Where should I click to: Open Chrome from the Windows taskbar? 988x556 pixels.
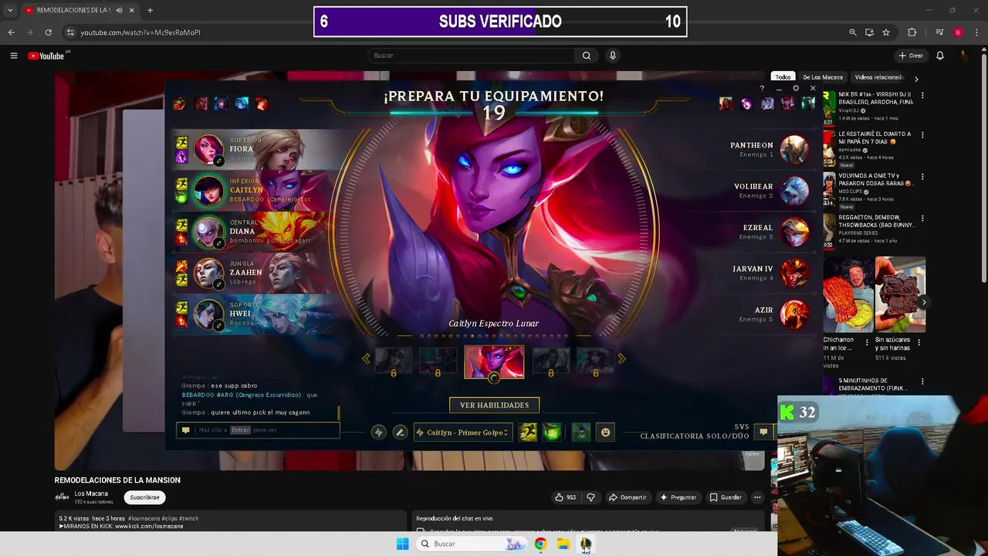tap(540, 544)
